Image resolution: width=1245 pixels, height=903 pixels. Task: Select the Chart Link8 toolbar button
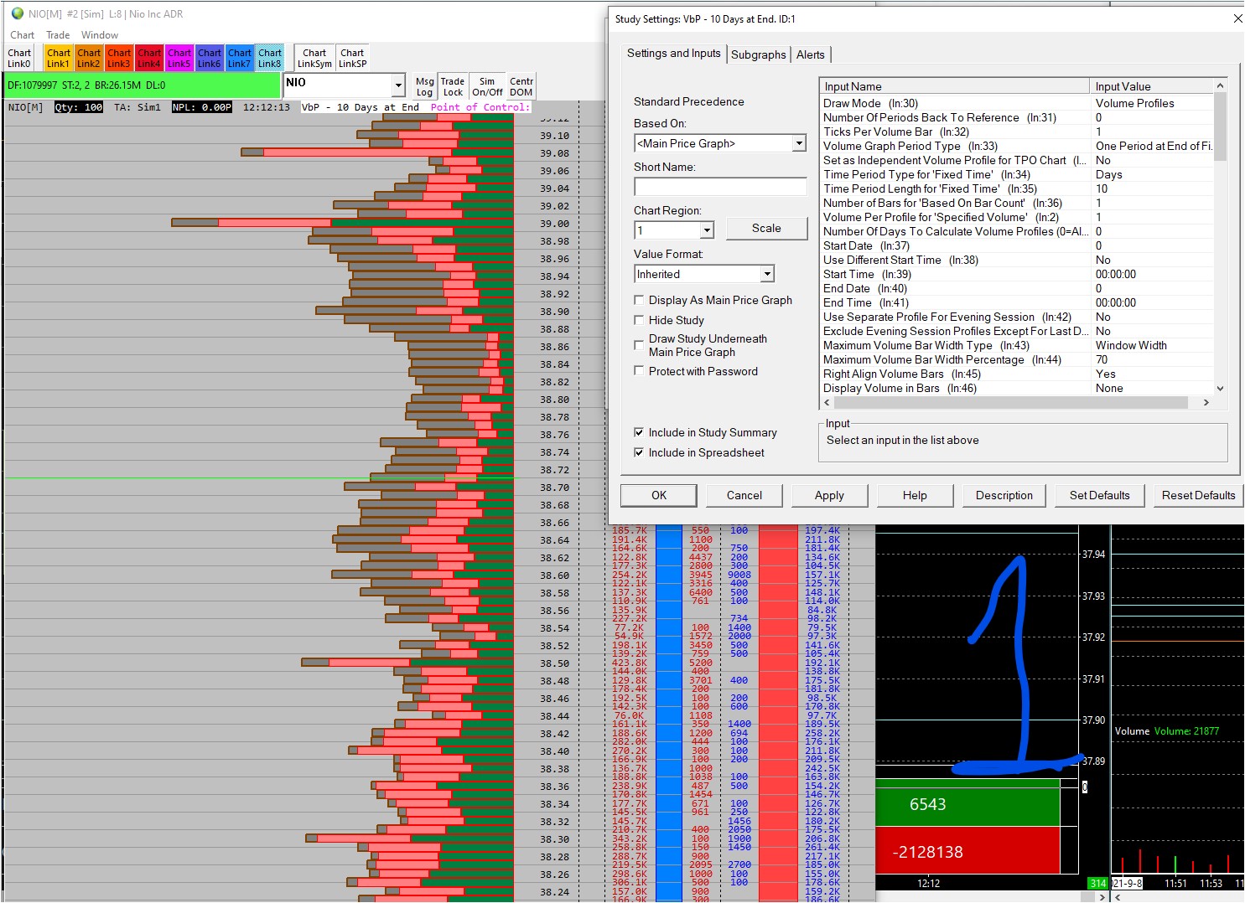[x=270, y=58]
